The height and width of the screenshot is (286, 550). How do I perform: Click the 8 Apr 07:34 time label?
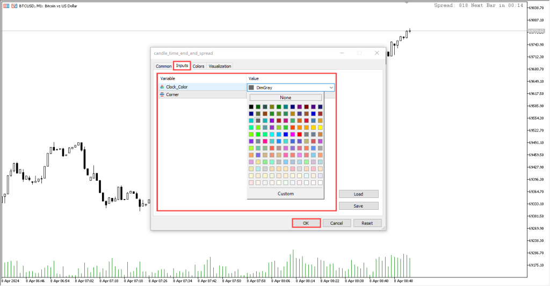(183, 281)
